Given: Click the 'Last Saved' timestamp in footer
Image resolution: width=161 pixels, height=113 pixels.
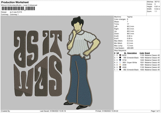Looking at the screenshot, I should click(x=53, y=111).
